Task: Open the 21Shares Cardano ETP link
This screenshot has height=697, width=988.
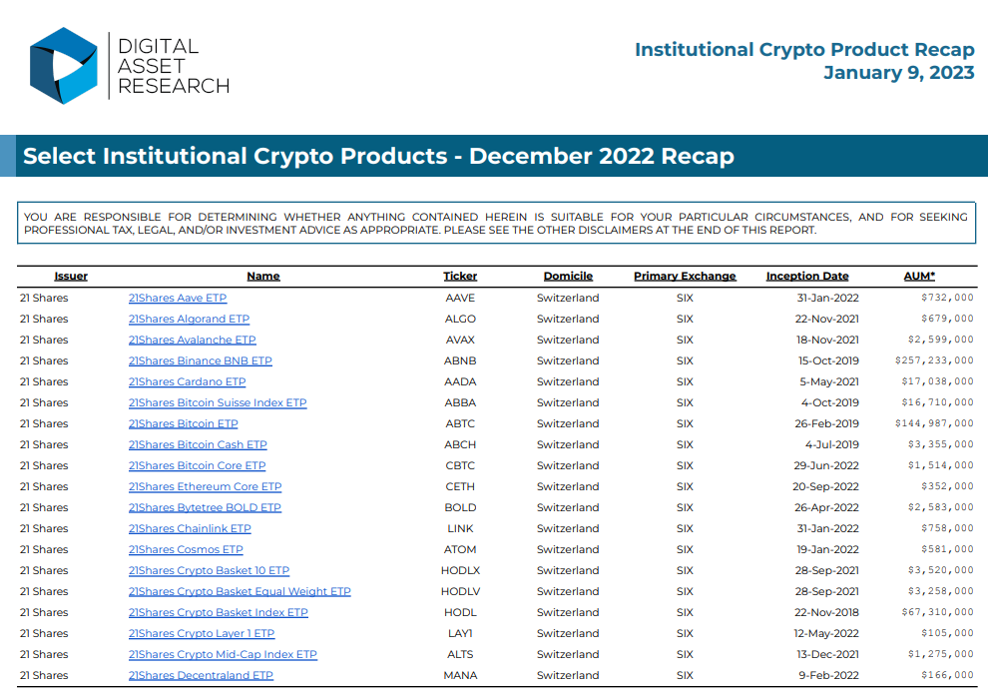Action: 188,381
